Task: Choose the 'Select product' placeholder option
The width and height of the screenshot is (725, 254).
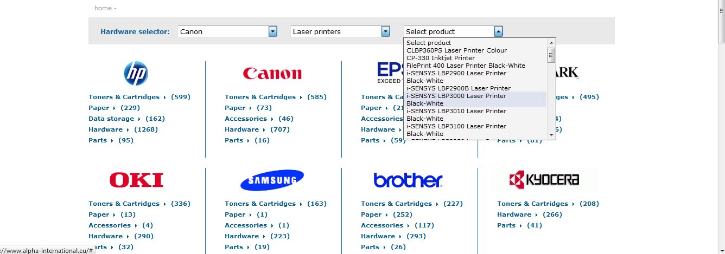Action: click(475, 43)
